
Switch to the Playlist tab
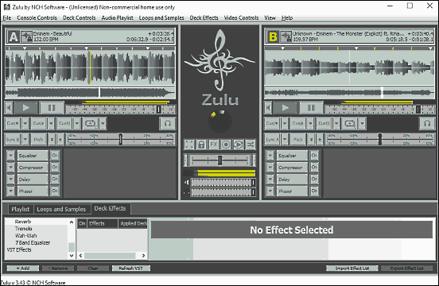(x=21, y=209)
